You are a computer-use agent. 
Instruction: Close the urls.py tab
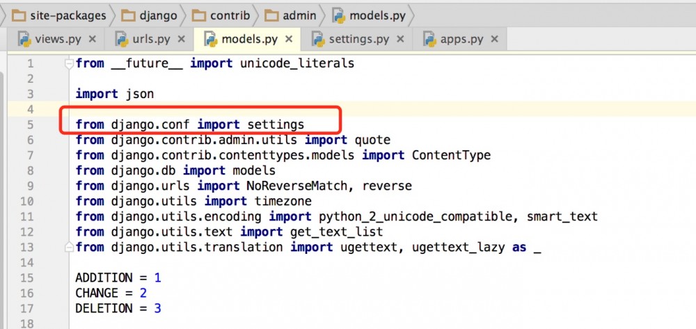tap(181, 39)
